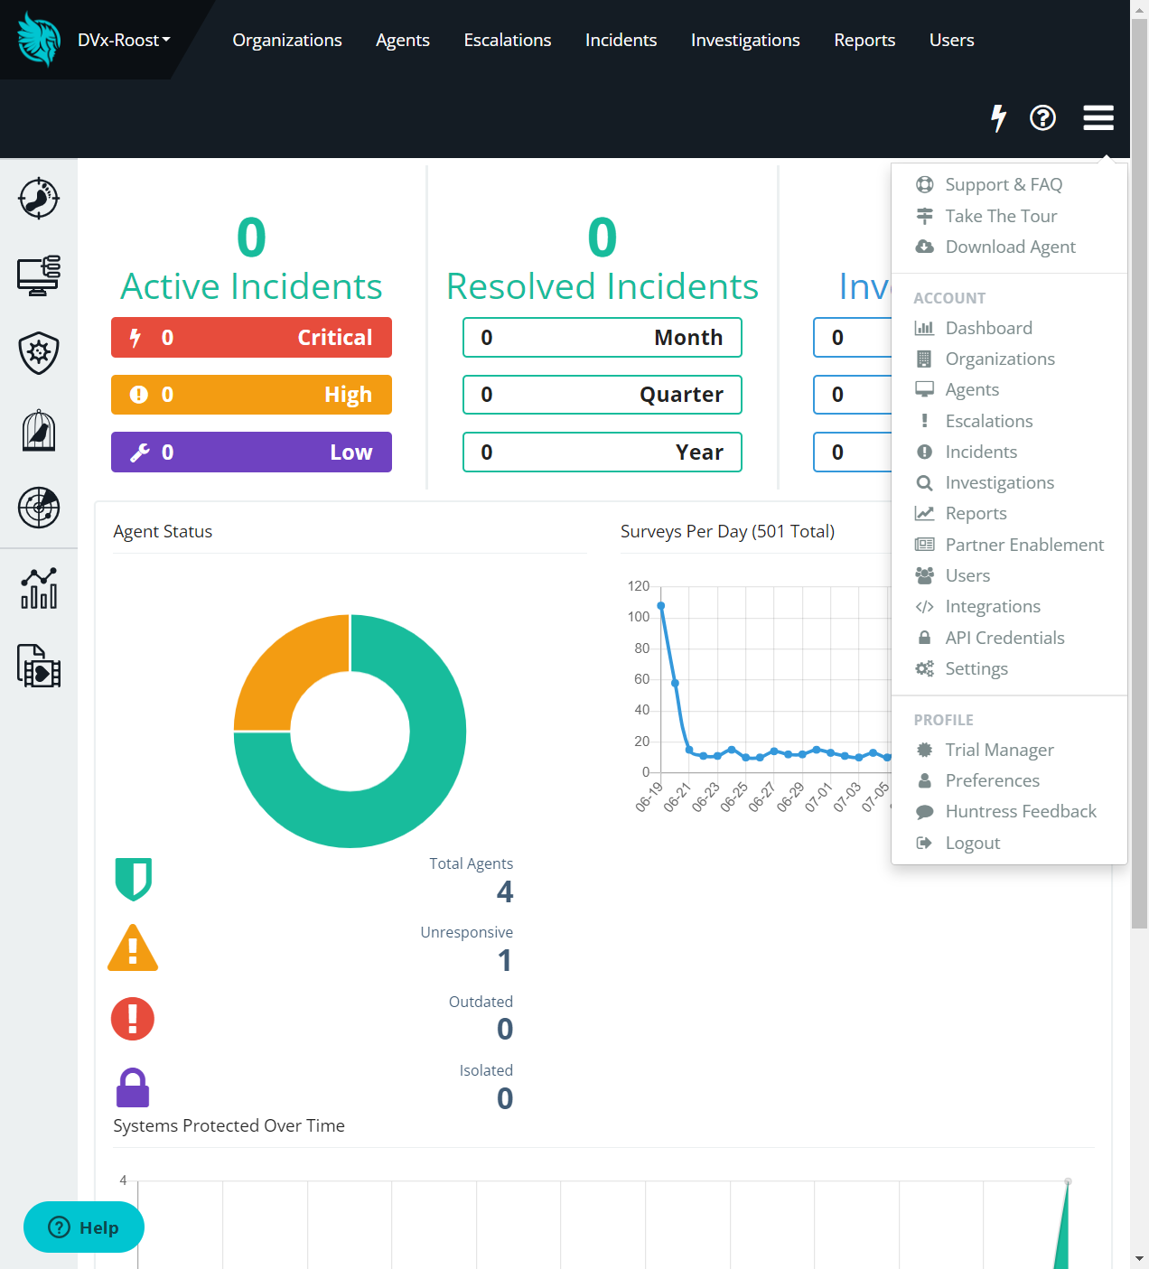Viewport: 1149px width, 1269px height.
Task: Click the purple Low incidents button
Action: (x=251, y=452)
